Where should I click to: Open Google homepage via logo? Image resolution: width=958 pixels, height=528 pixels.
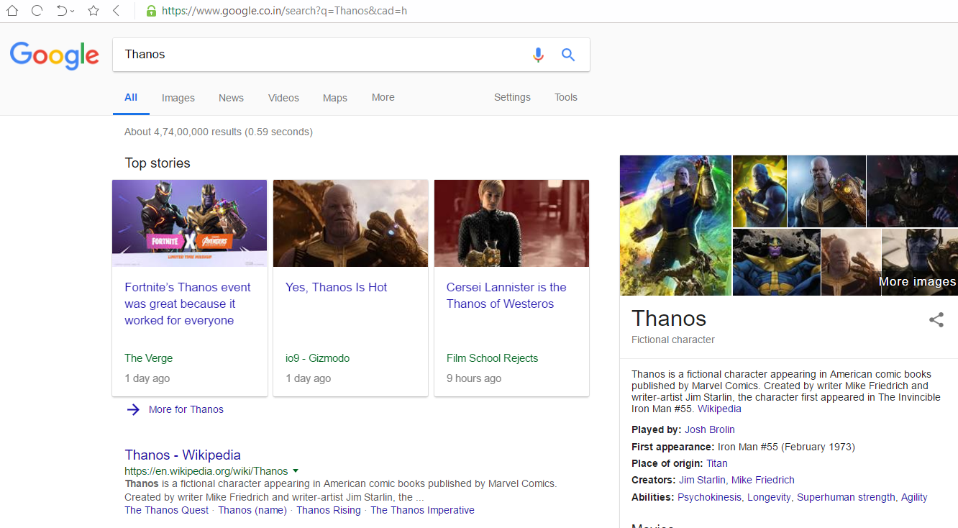coord(55,55)
